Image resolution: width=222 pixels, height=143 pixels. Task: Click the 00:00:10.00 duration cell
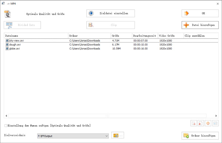click(x=141, y=45)
